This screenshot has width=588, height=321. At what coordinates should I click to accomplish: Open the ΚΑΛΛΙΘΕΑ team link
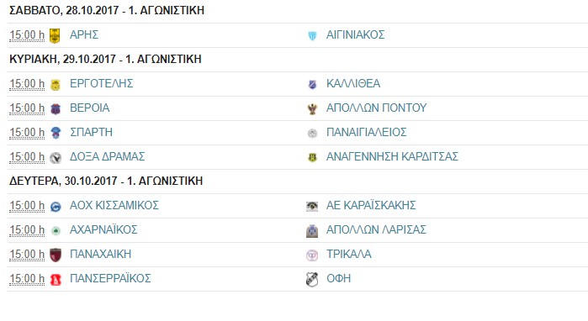click(353, 83)
